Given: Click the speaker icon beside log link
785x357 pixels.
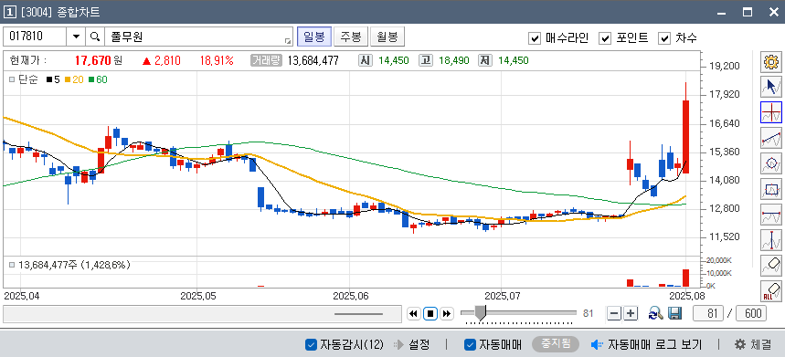Looking at the screenshot, I should click(596, 344).
